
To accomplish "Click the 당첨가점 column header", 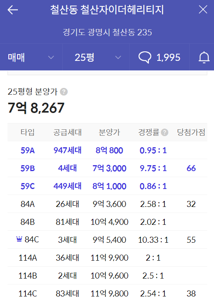I will [x=191, y=133].
